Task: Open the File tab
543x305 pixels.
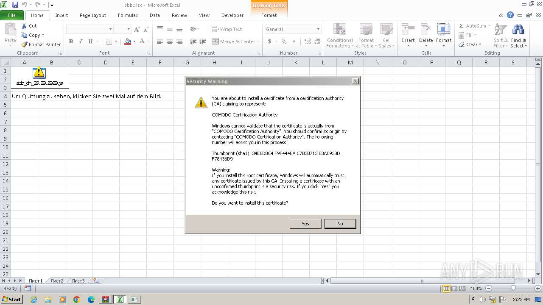Action: click(x=12, y=15)
